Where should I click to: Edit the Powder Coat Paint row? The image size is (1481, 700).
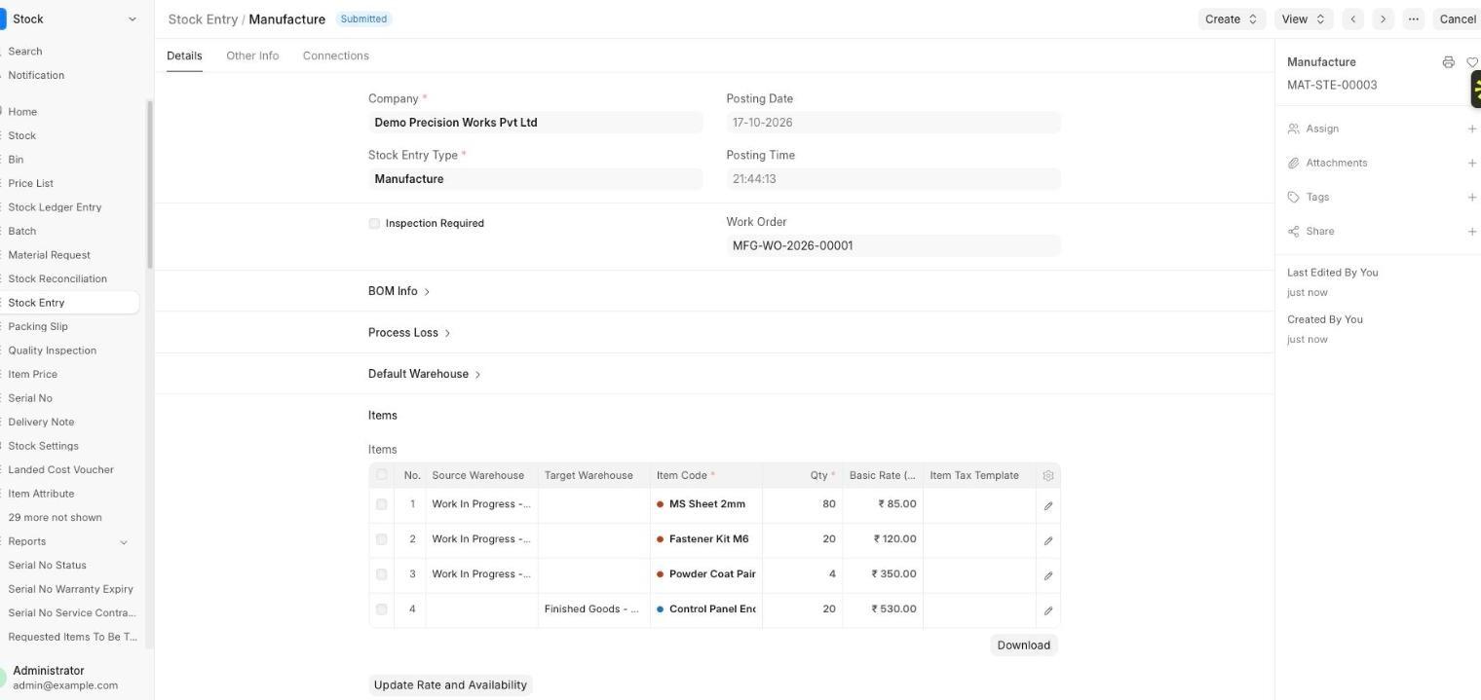click(x=1048, y=575)
